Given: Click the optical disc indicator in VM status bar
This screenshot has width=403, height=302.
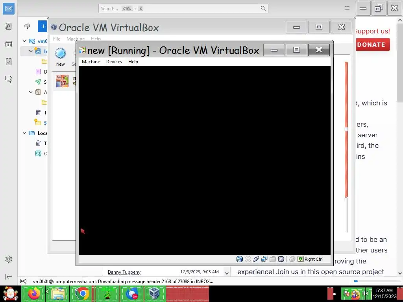Looking at the screenshot, I should pyautogui.click(x=248, y=259).
